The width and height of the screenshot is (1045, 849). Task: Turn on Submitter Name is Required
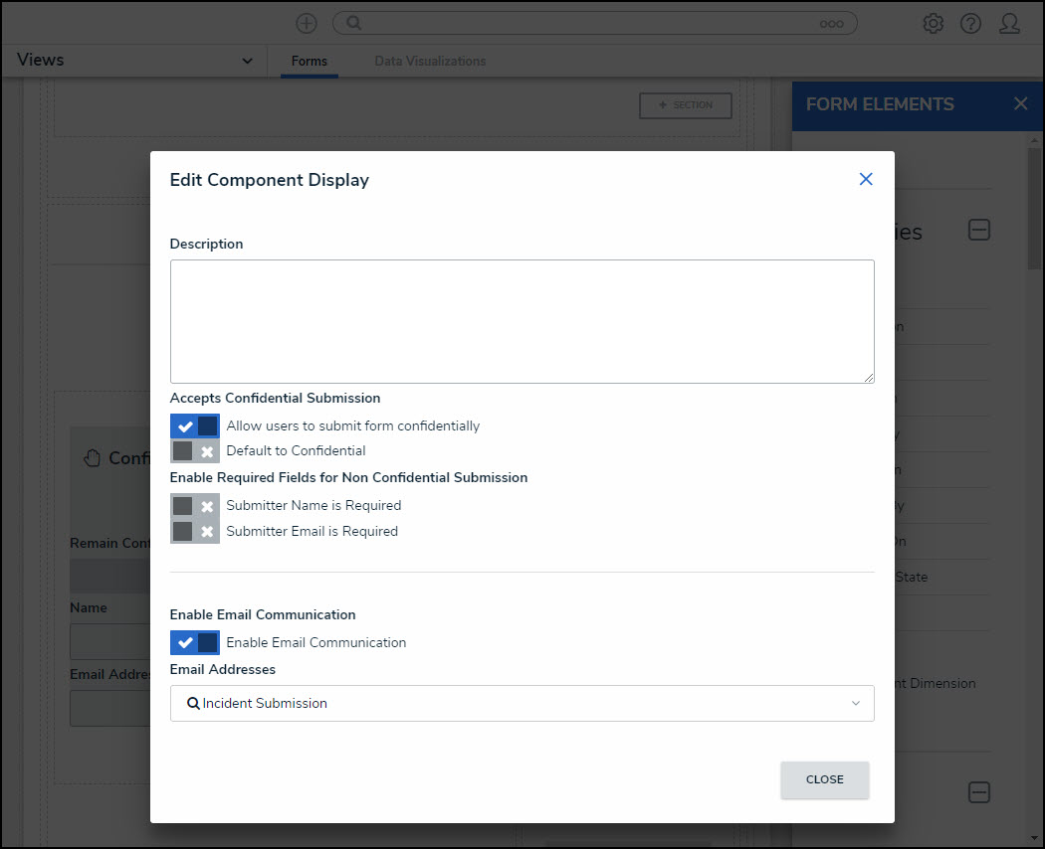(x=195, y=505)
